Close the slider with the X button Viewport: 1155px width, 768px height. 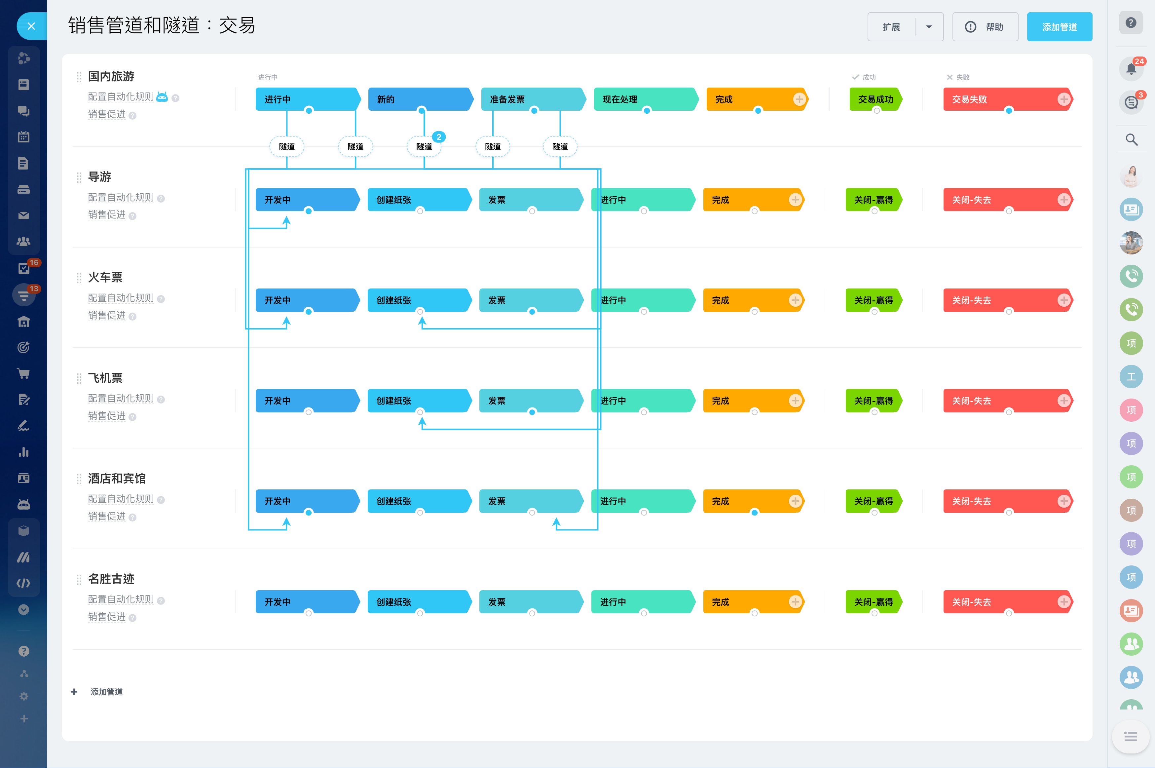point(31,26)
